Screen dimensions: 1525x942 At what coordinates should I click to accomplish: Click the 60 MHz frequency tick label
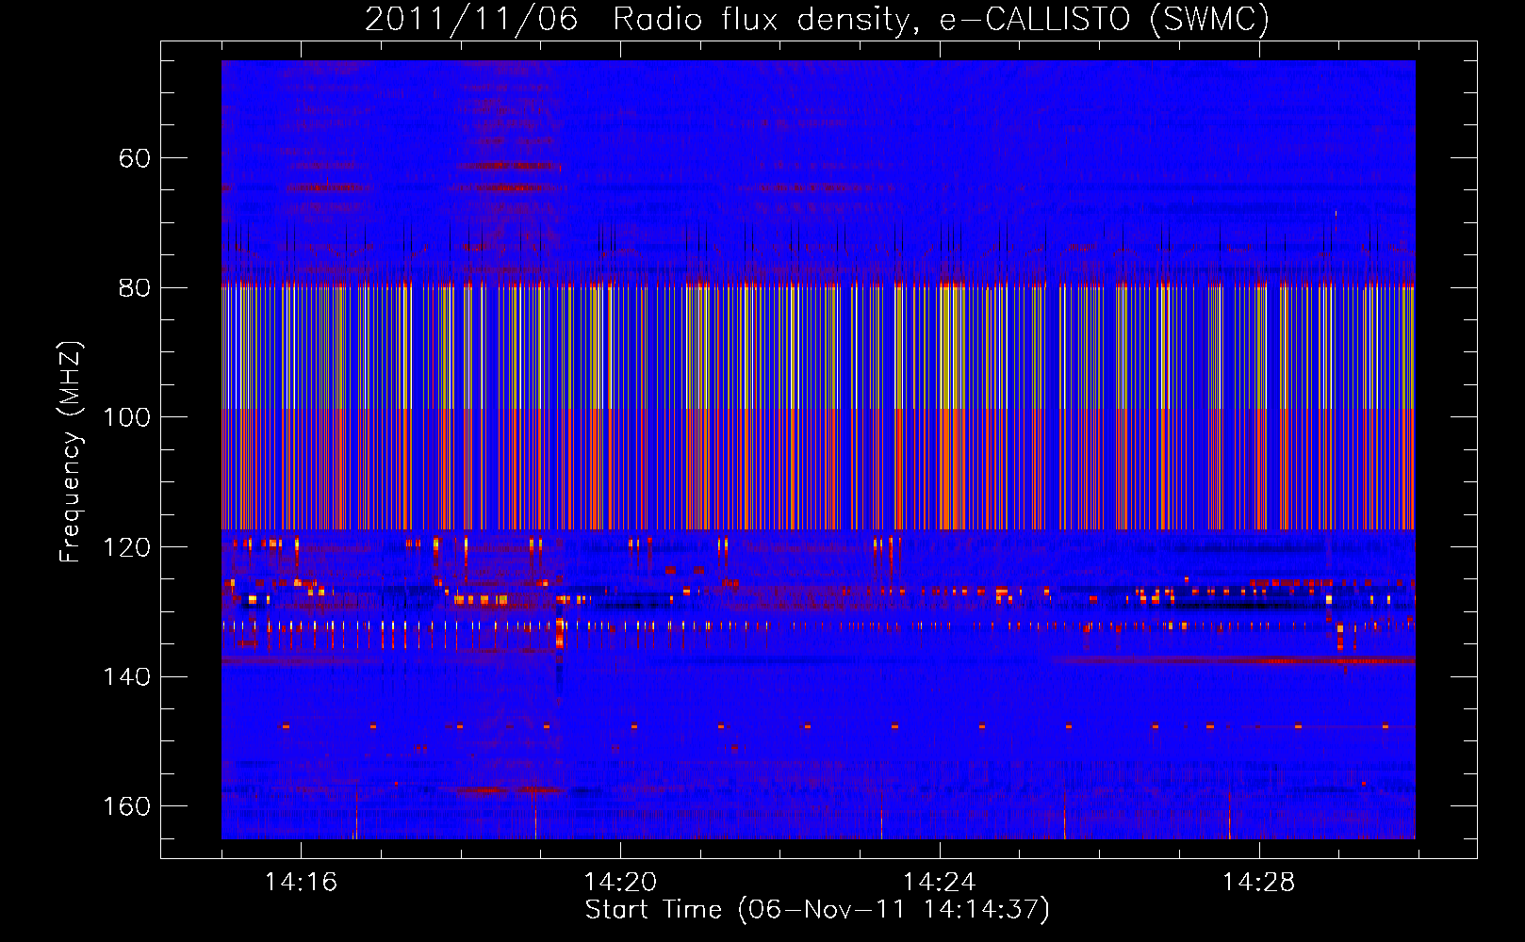coord(135,158)
